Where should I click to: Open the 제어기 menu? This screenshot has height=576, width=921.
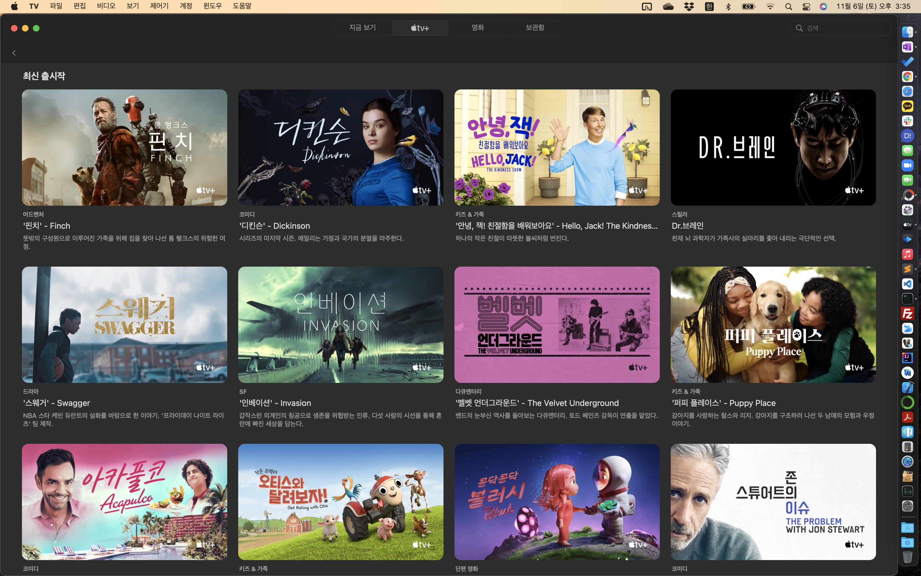[x=159, y=6]
